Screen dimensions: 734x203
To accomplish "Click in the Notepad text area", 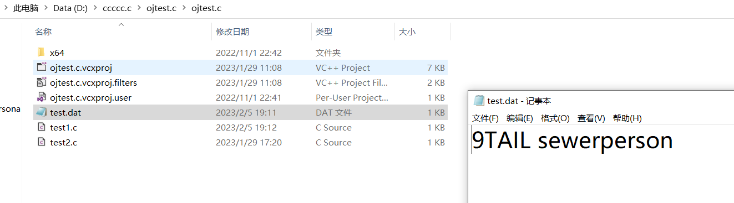I will pos(601,164).
